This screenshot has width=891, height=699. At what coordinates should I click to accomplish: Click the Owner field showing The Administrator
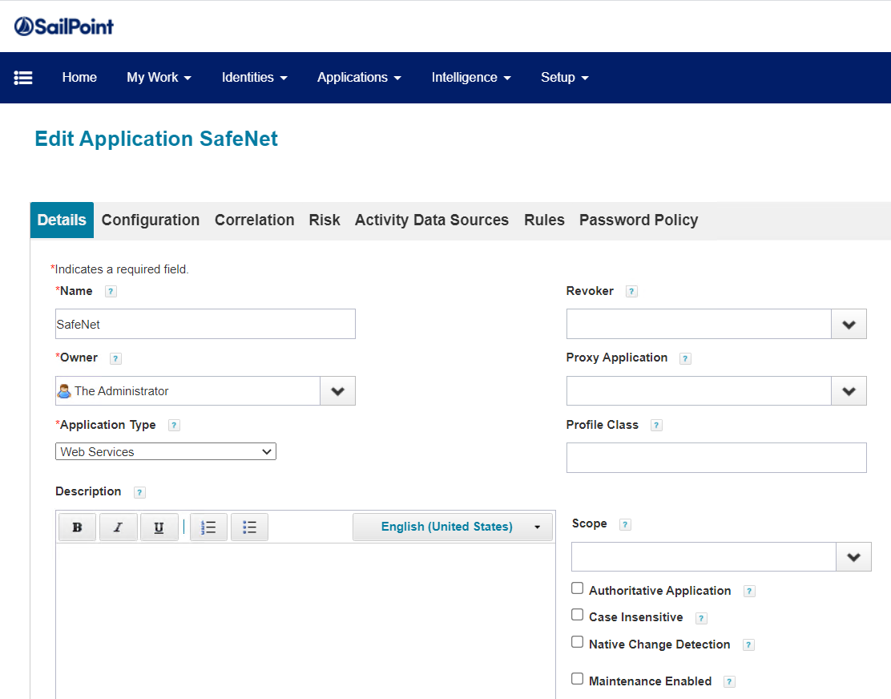pos(187,391)
